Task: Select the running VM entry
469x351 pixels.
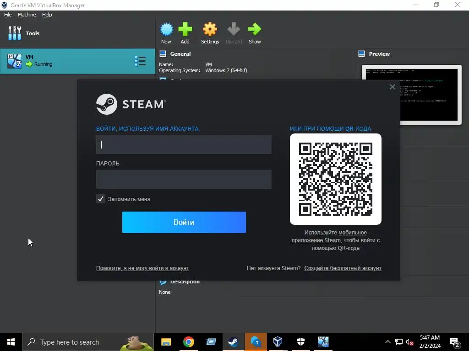Action: [77, 61]
